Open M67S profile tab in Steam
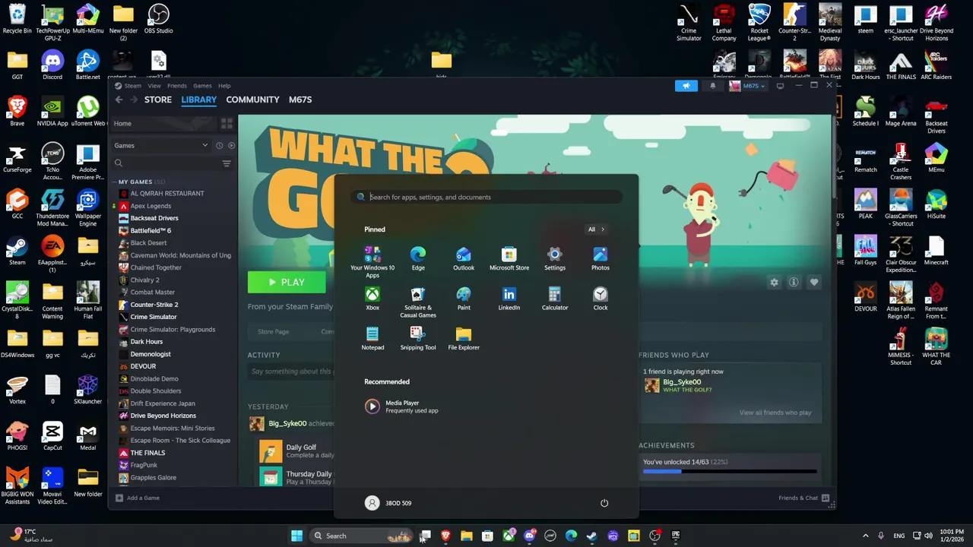This screenshot has height=547, width=973. (300, 100)
